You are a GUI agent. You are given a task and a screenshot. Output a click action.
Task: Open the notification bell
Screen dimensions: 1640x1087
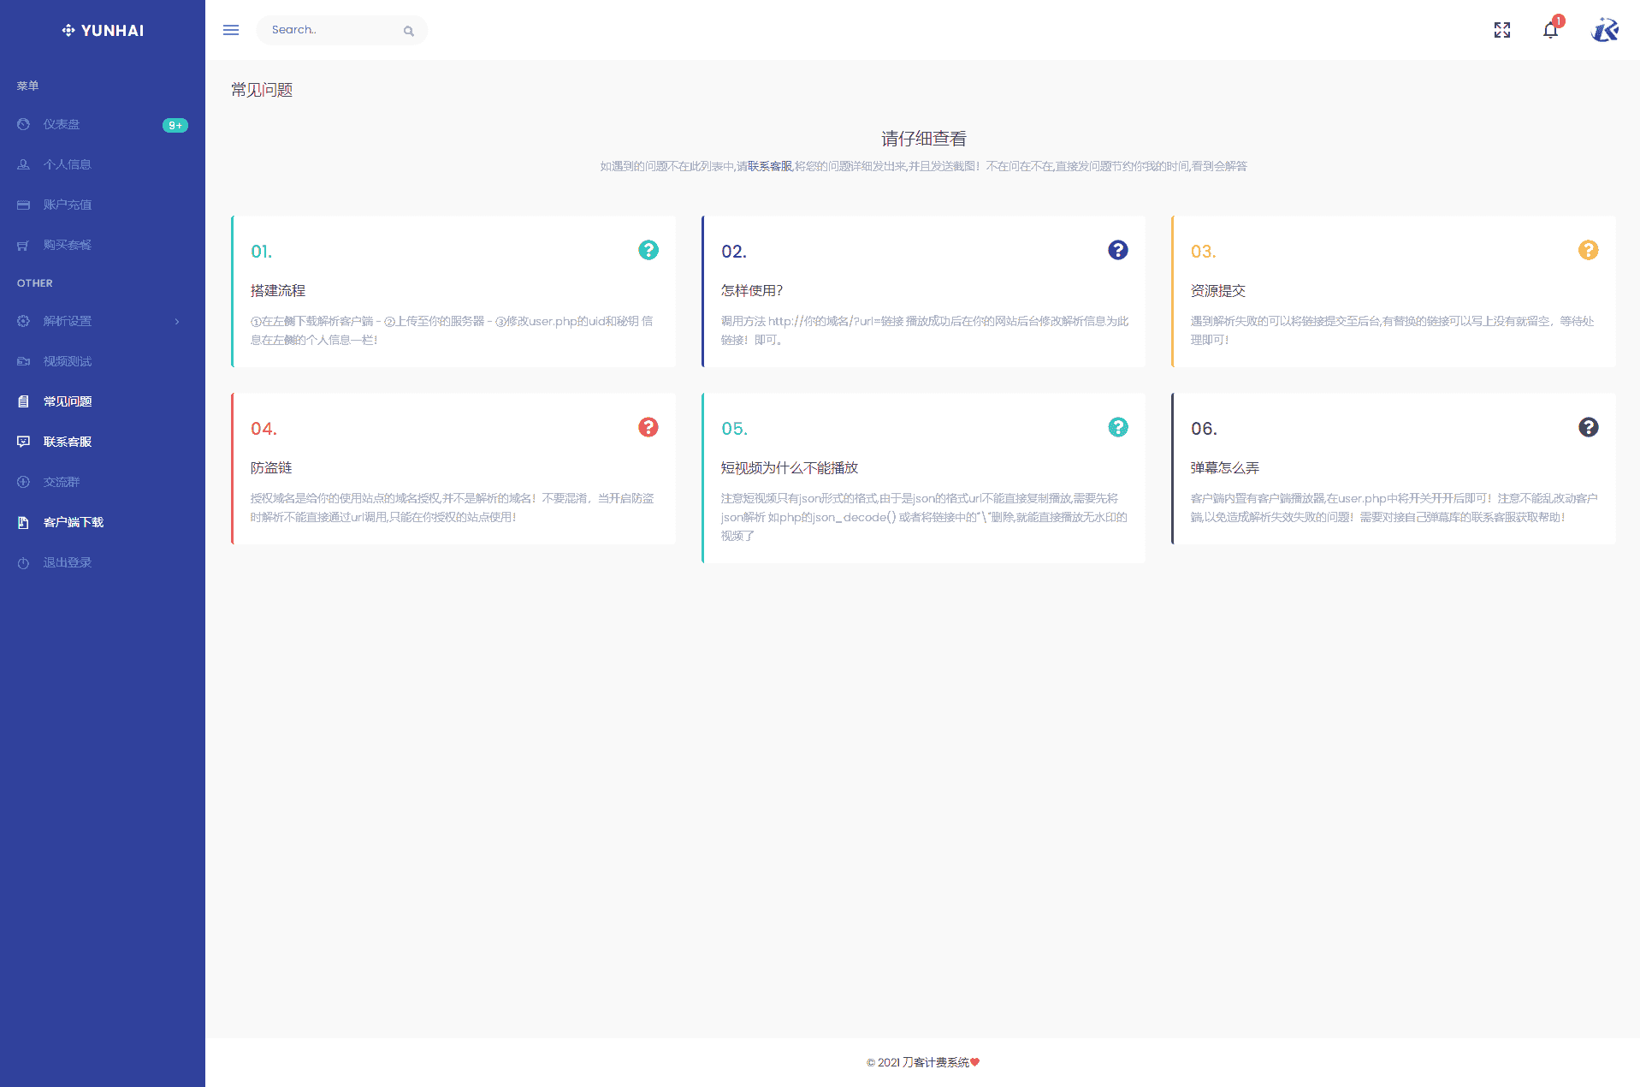pyautogui.click(x=1550, y=31)
